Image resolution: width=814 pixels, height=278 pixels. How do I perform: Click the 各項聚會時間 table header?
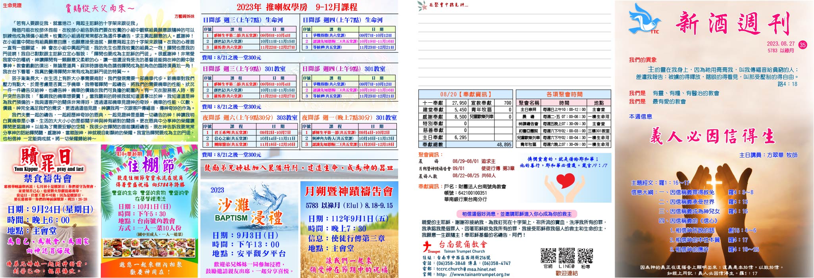[564, 94]
